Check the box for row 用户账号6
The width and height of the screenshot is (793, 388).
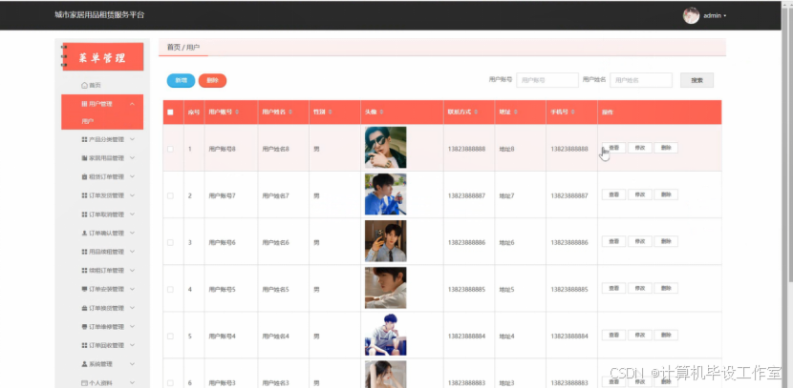170,243
